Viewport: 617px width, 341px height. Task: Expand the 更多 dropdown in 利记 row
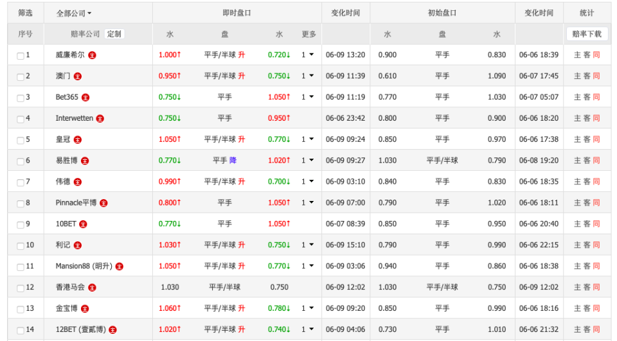pos(308,245)
